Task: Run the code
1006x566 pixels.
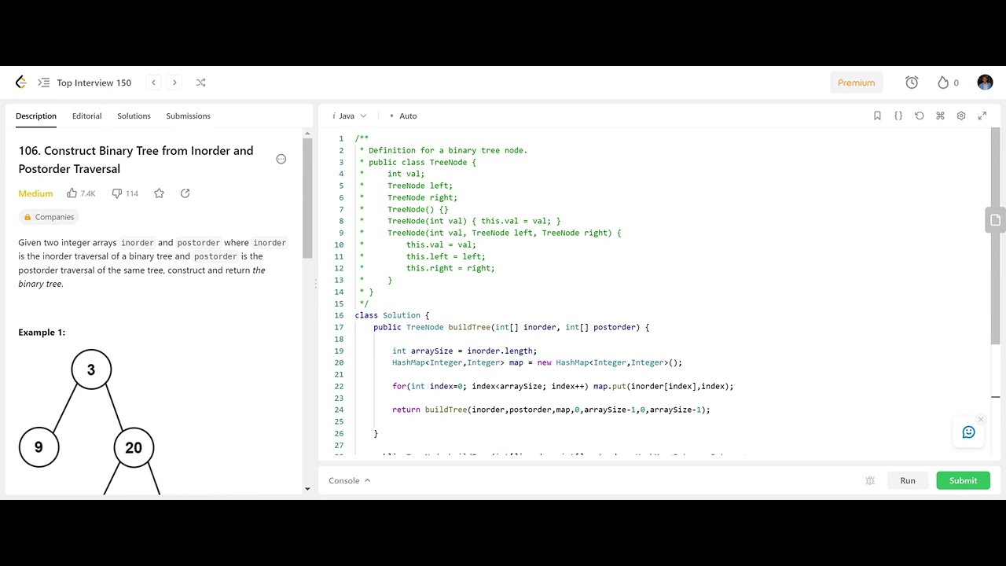Action: (908, 480)
